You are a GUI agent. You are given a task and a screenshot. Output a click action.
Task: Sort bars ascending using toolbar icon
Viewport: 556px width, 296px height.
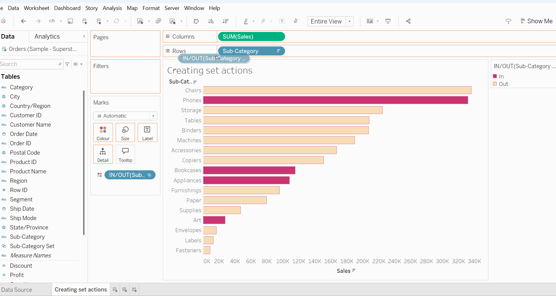[x=211, y=21]
